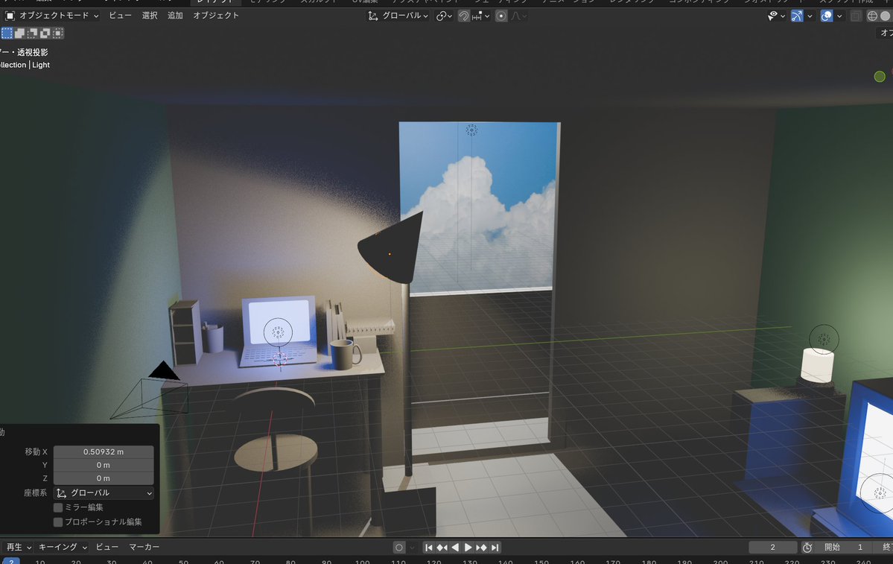Open the 選択 menu
Image resolution: width=893 pixels, height=564 pixels.
tap(150, 16)
